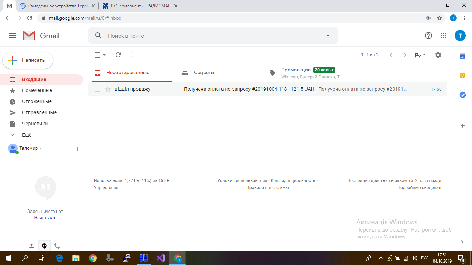Open the Правила программы link
472x265 pixels.
click(x=267, y=188)
